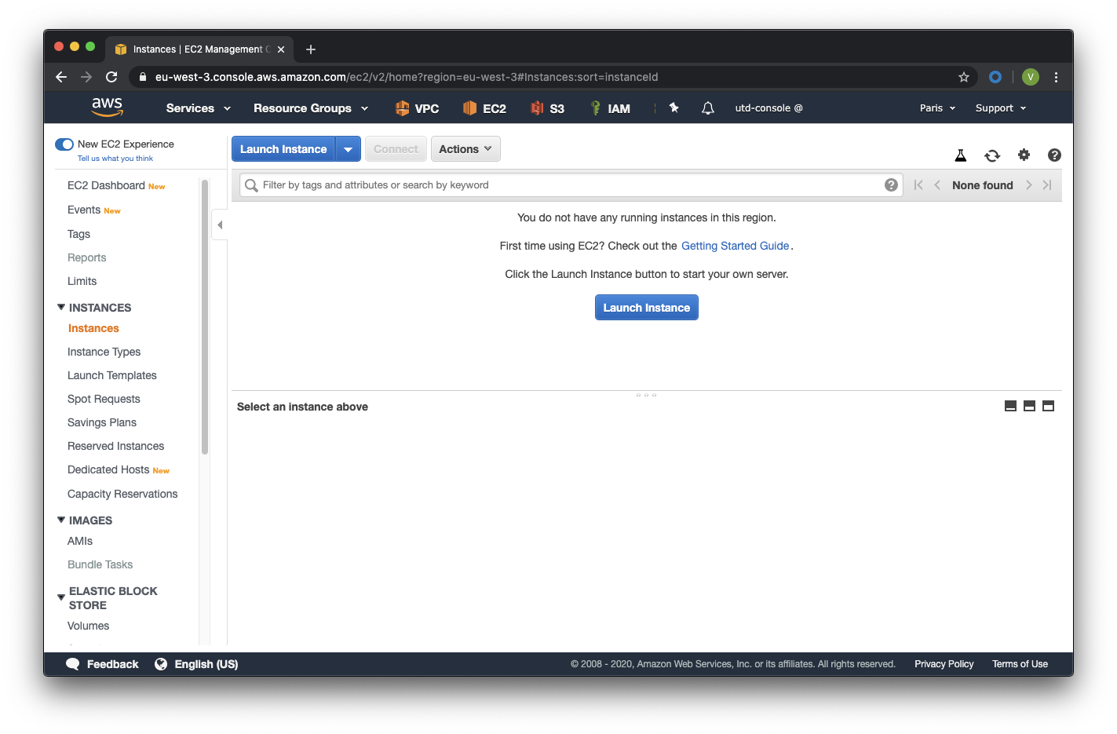Refresh the instances list
Viewport: 1117px width, 734px height.
(992, 155)
